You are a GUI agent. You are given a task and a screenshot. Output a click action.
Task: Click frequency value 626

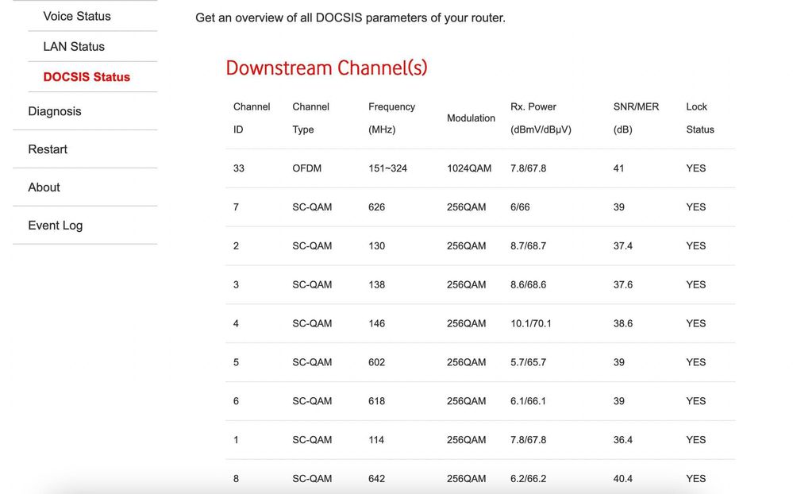[x=376, y=207]
